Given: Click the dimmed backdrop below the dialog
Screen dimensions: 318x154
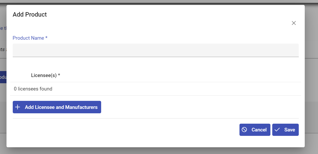Looking at the screenshot, I should (x=156, y=151).
